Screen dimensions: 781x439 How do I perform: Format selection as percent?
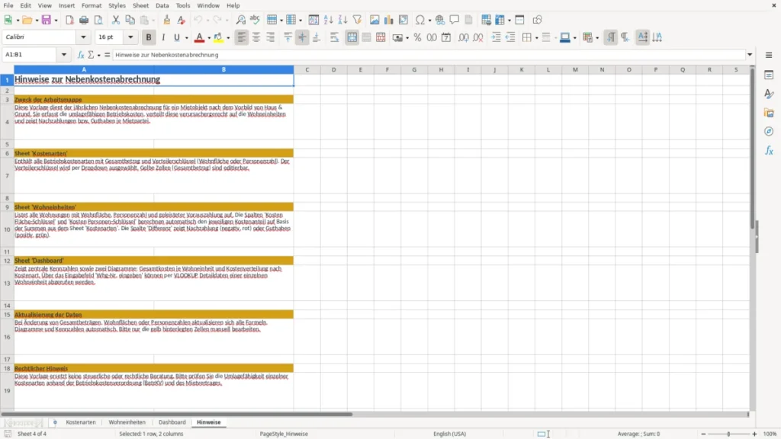(417, 37)
